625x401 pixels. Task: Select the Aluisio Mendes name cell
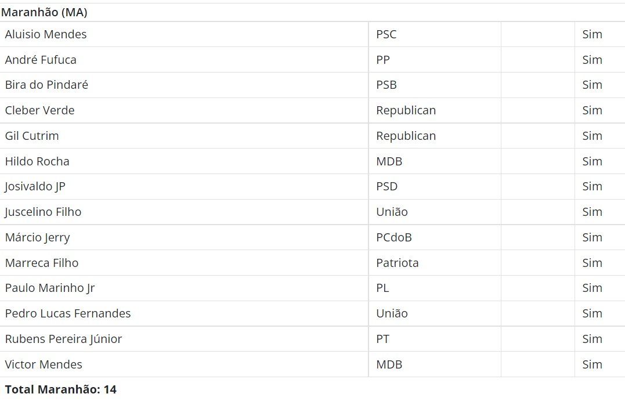click(184, 34)
